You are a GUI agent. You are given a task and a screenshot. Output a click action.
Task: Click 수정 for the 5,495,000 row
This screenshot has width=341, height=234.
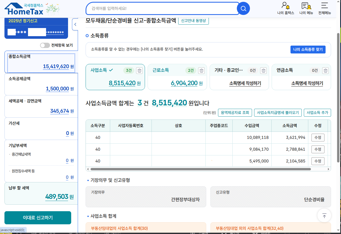coord(318,161)
